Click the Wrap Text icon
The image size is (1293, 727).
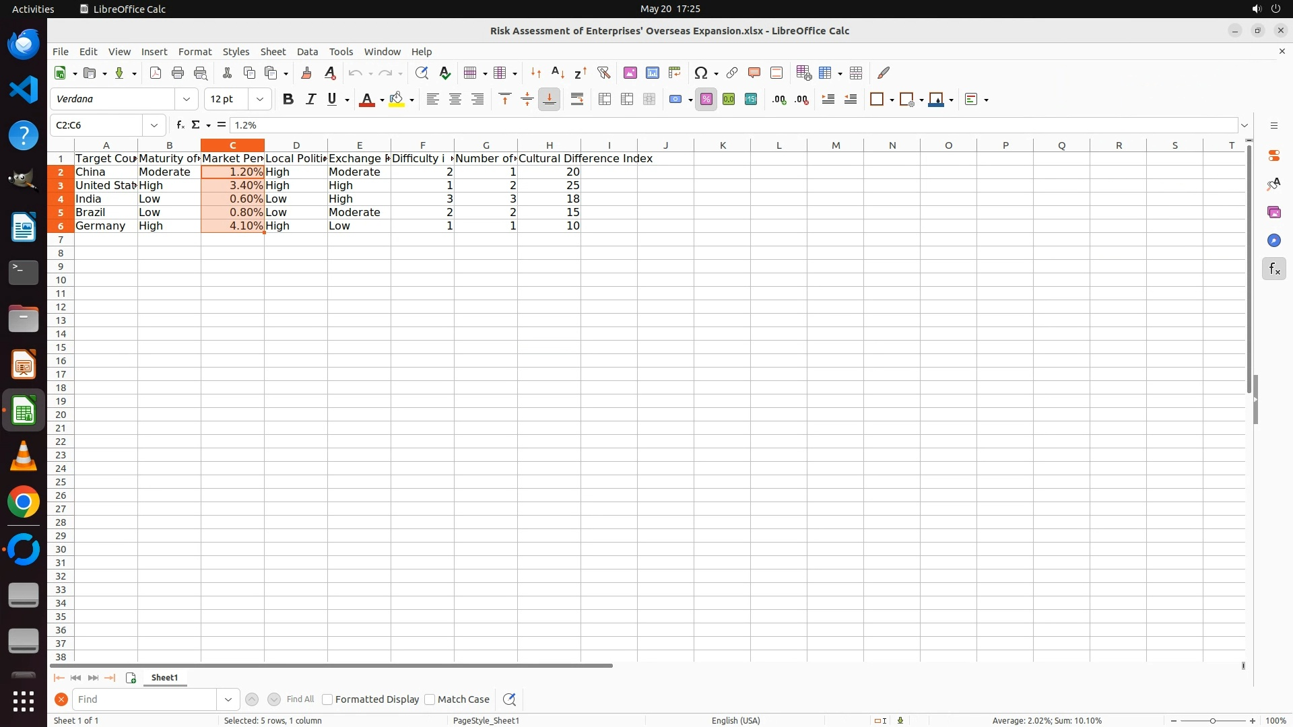[x=577, y=100]
